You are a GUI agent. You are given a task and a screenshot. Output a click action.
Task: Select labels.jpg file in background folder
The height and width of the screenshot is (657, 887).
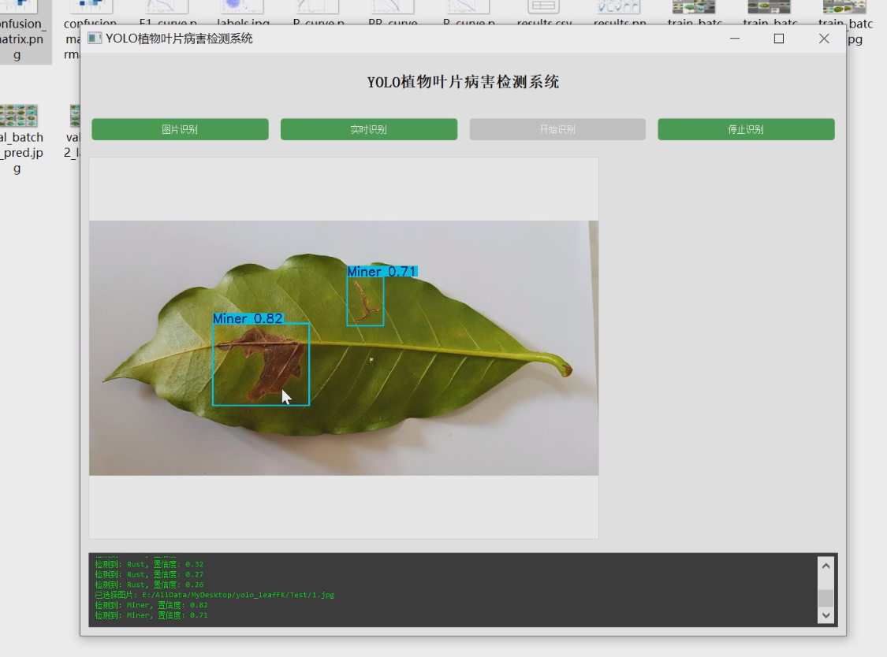[243, 13]
